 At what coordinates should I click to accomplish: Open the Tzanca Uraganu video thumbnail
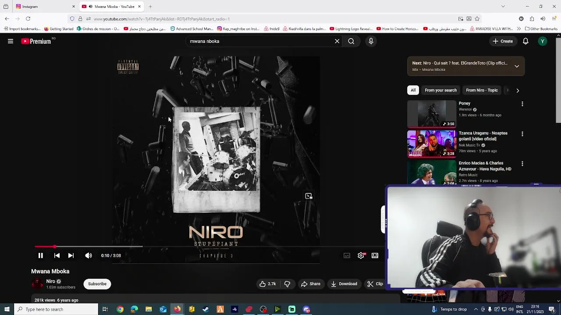click(x=432, y=143)
